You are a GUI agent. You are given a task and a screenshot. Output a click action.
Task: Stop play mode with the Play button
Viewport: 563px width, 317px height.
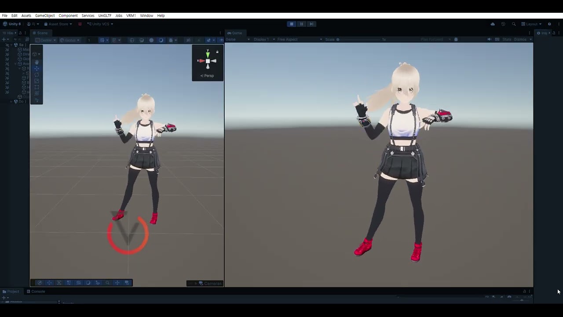coord(291,24)
